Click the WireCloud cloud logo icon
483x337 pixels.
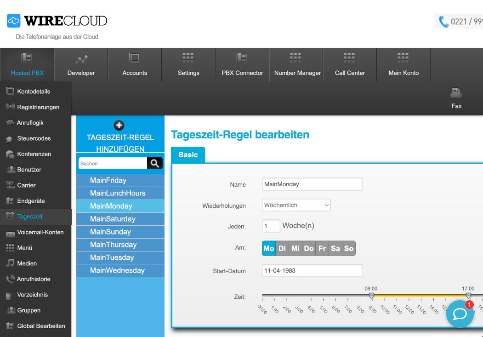[13, 21]
